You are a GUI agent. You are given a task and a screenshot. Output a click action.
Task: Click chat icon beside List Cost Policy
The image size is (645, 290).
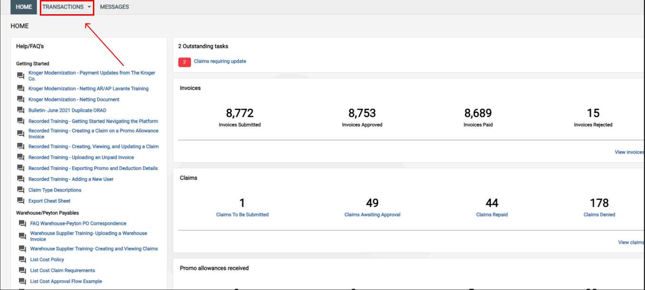point(22,260)
